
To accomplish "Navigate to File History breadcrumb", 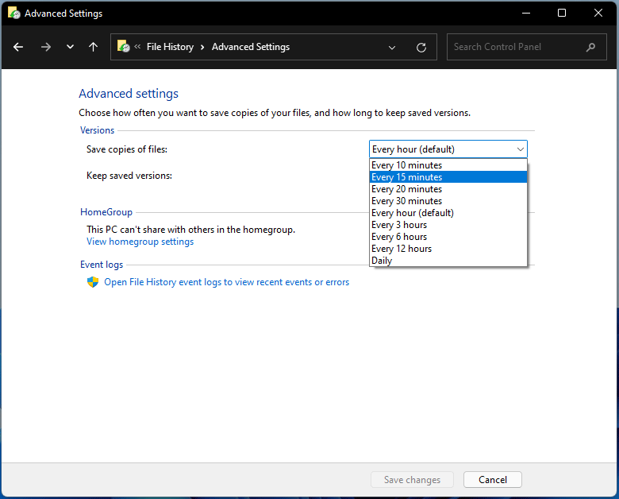I will pos(170,47).
